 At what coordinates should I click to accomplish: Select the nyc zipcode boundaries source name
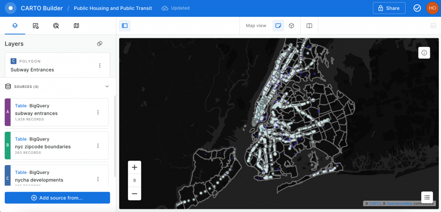(43, 147)
